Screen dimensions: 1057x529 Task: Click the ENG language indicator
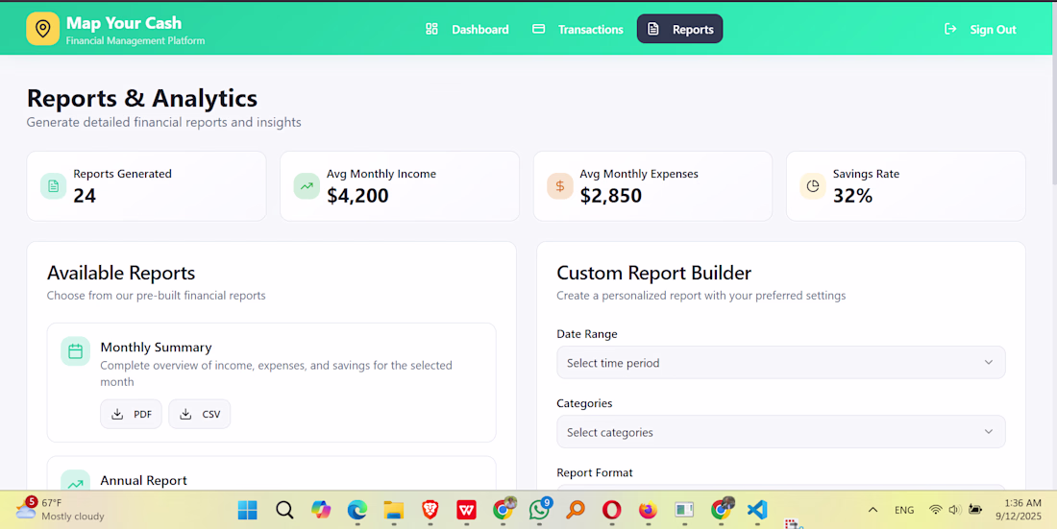pos(904,510)
